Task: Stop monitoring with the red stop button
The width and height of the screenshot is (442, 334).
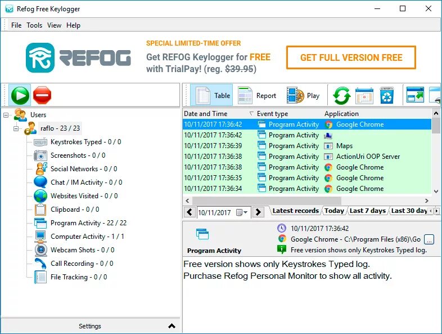Action: tap(42, 95)
